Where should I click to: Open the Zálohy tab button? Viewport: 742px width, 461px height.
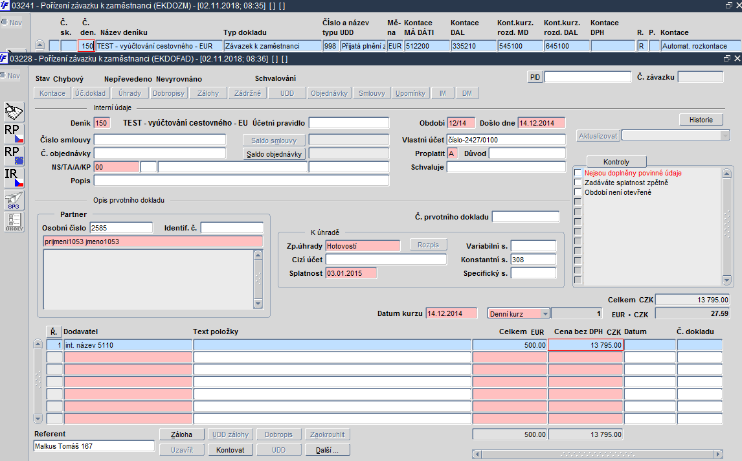(208, 93)
